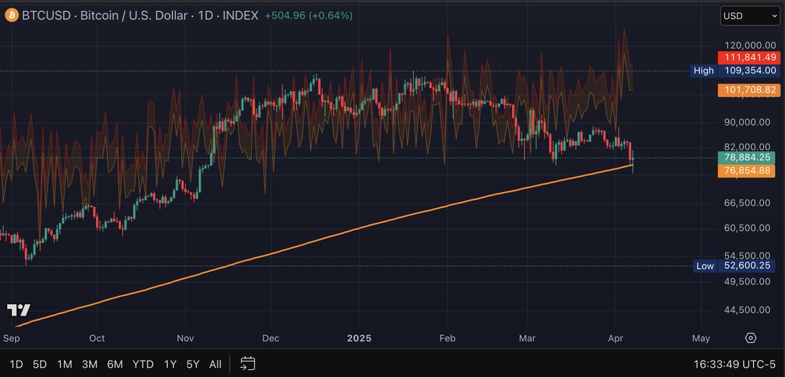Image resolution: width=785 pixels, height=377 pixels.
Task: Click the May label on time axis
Action: click(701, 338)
